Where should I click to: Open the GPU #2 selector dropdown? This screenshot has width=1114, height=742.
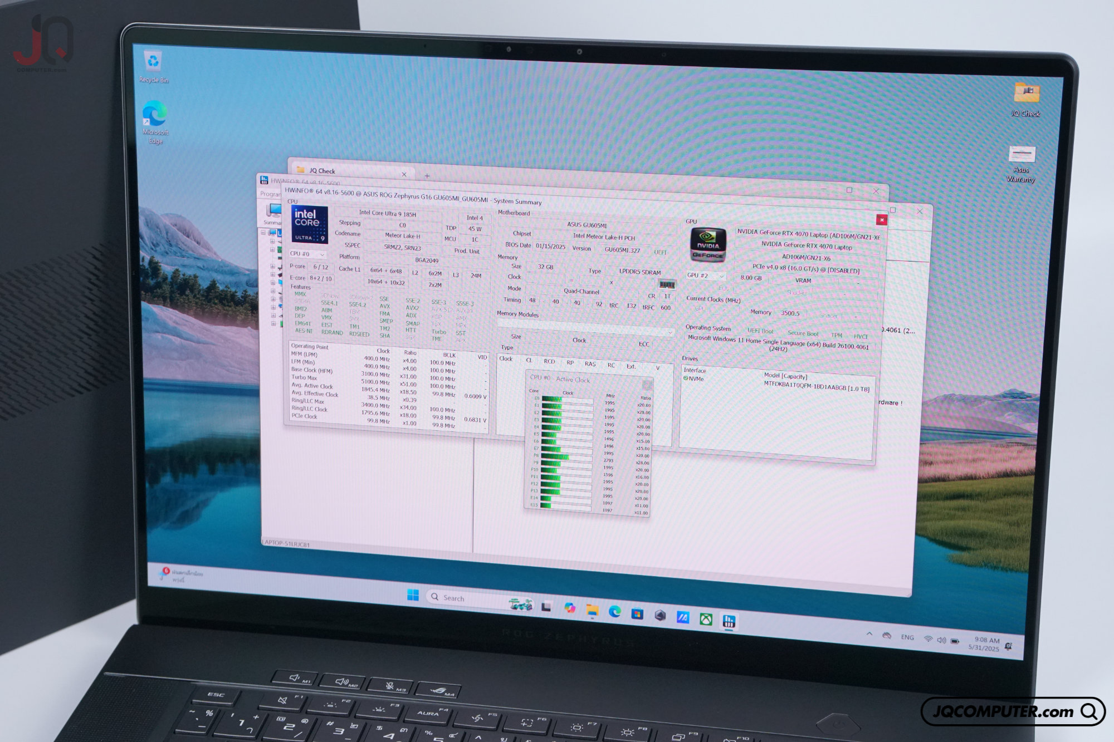tap(706, 276)
